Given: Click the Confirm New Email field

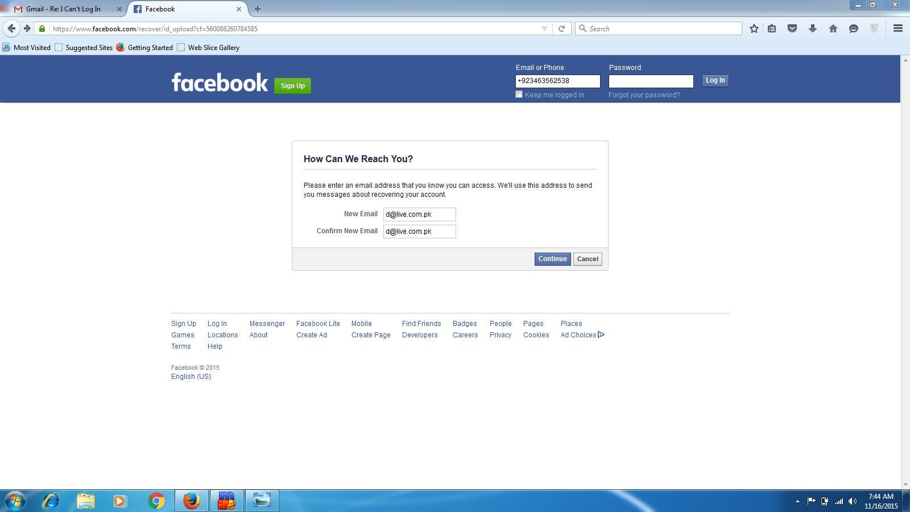Looking at the screenshot, I should (419, 232).
